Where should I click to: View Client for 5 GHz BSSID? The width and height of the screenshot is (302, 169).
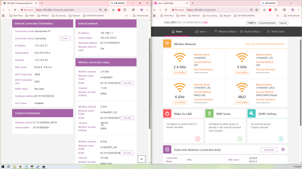click(127, 118)
